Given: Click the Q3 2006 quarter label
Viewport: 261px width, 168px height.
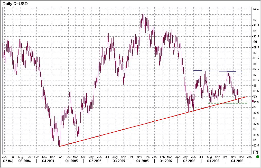Looking at the screenshot, I should click(x=213, y=161).
